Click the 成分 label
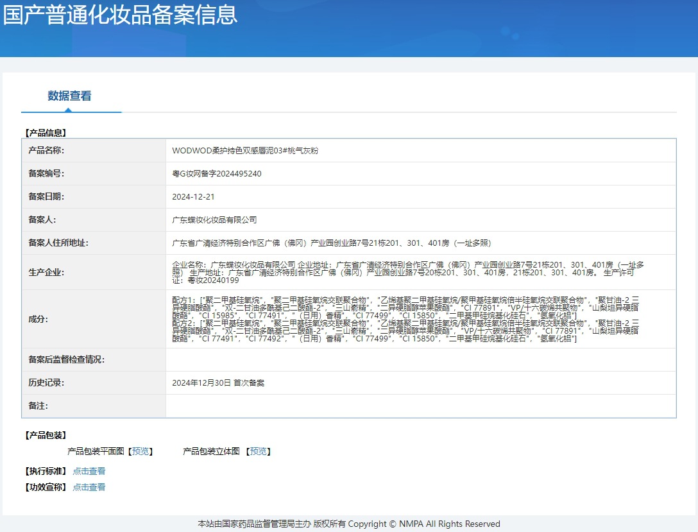 click(38, 319)
